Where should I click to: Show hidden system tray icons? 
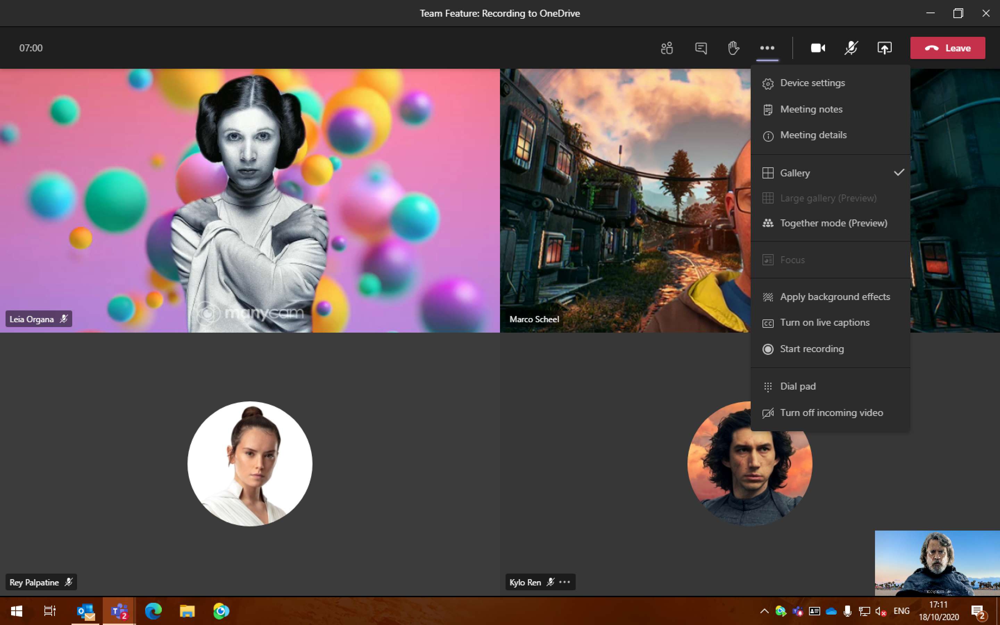click(x=764, y=611)
